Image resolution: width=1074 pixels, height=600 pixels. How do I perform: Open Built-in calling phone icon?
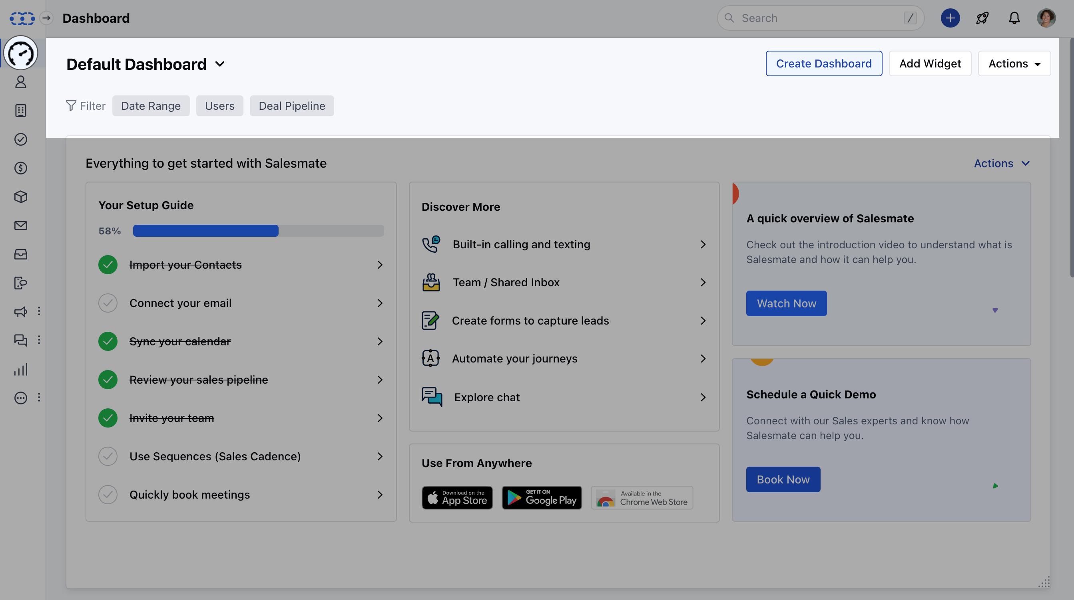click(431, 244)
